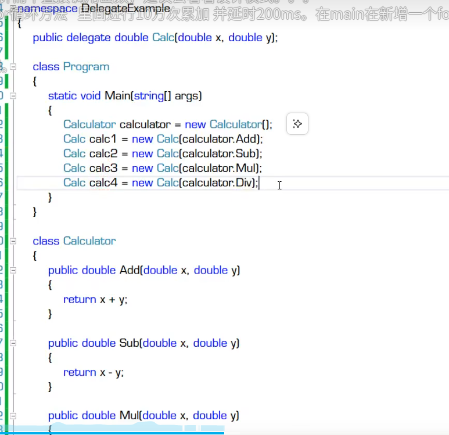
Task: Click the Add method definition name
Action: pos(130,270)
